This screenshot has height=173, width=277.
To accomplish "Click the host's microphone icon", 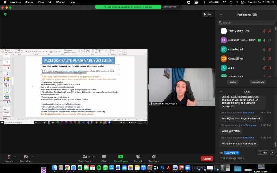I will (x=264, y=40).
